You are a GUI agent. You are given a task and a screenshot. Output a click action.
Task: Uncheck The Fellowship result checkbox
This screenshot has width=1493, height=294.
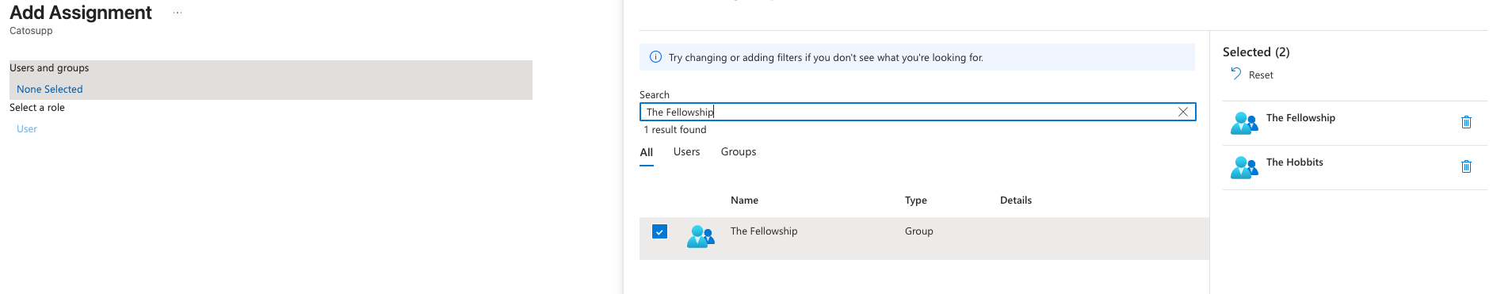659,231
